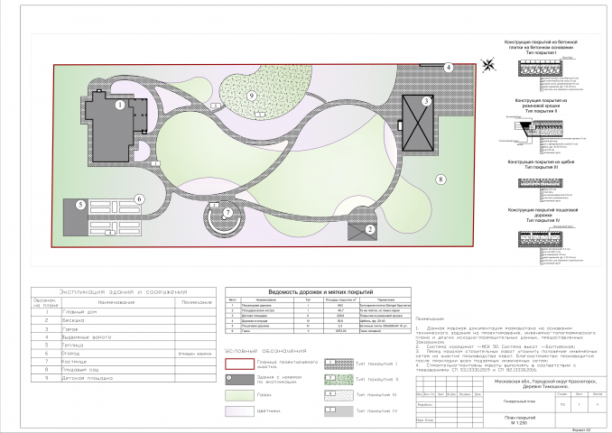Click 'Теплица' row in explication table
Viewport: 612px width, 433px height.
124,345
